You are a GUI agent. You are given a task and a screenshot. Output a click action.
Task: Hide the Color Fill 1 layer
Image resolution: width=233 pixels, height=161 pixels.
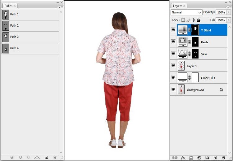173,77
